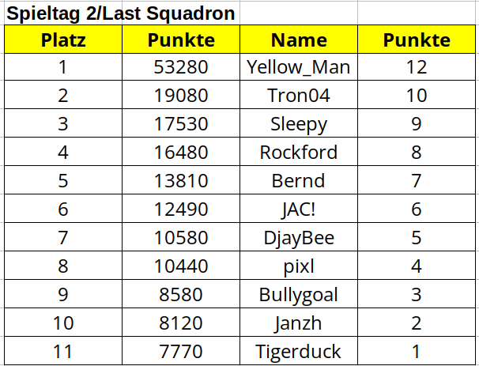Click the Janzh cell

click(x=299, y=323)
